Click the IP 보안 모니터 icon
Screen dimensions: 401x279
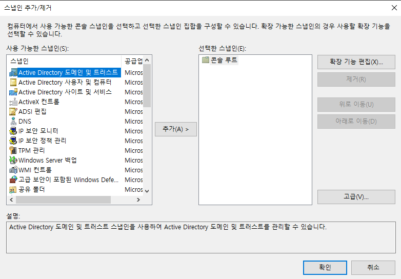pos(13,131)
